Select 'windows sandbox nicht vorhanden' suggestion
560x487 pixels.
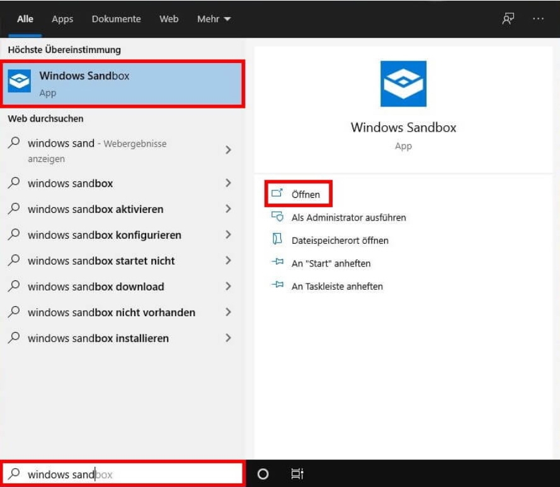point(122,312)
